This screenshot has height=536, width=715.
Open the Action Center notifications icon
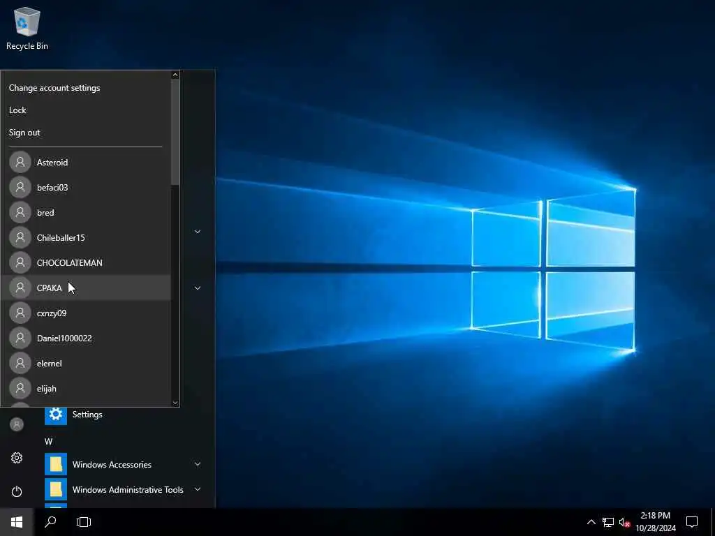pos(692,521)
